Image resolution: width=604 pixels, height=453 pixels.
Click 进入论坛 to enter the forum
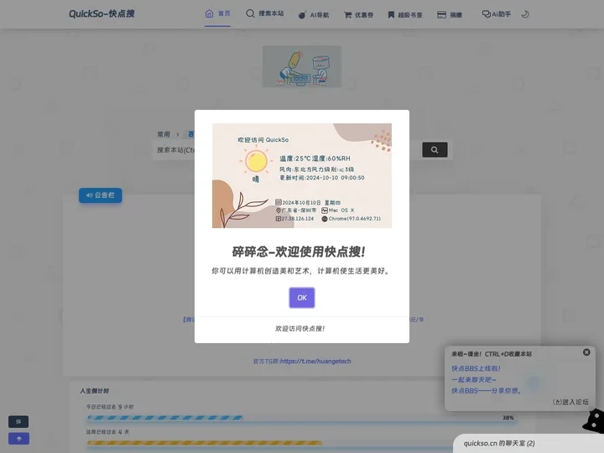[x=570, y=402]
